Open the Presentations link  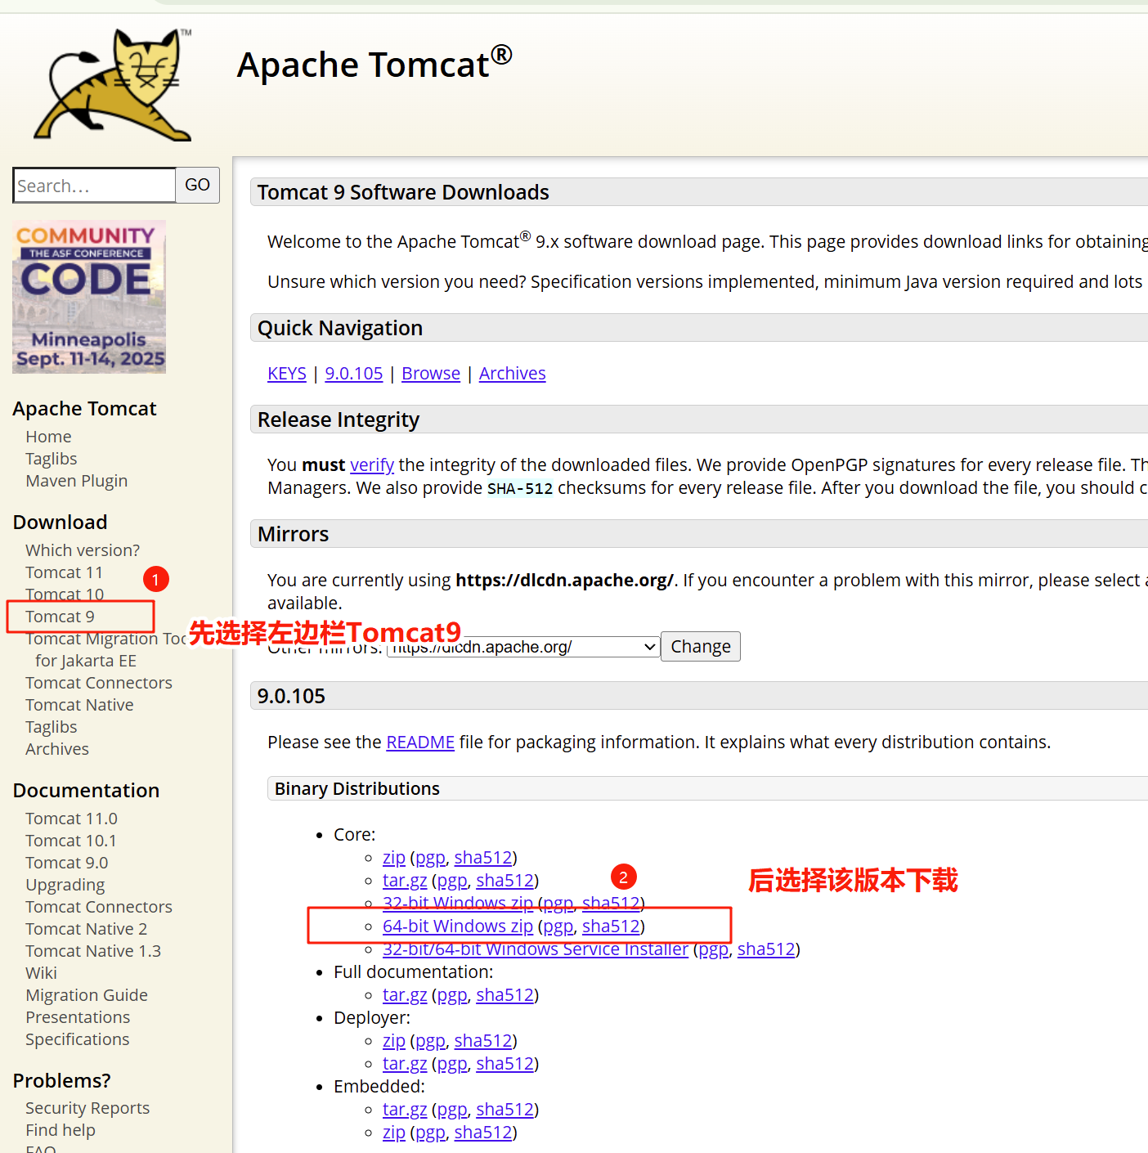(x=78, y=1017)
